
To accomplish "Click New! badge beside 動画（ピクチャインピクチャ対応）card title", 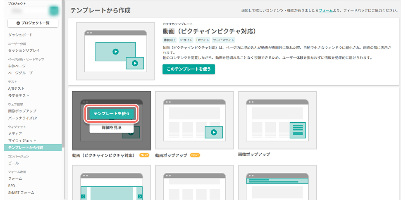I will pyautogui.click(x=144, y=155).
